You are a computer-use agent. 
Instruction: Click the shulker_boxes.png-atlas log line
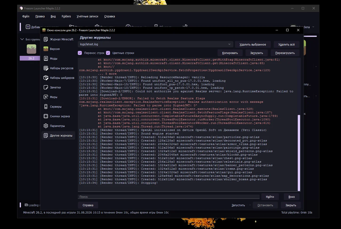[173, 179]
